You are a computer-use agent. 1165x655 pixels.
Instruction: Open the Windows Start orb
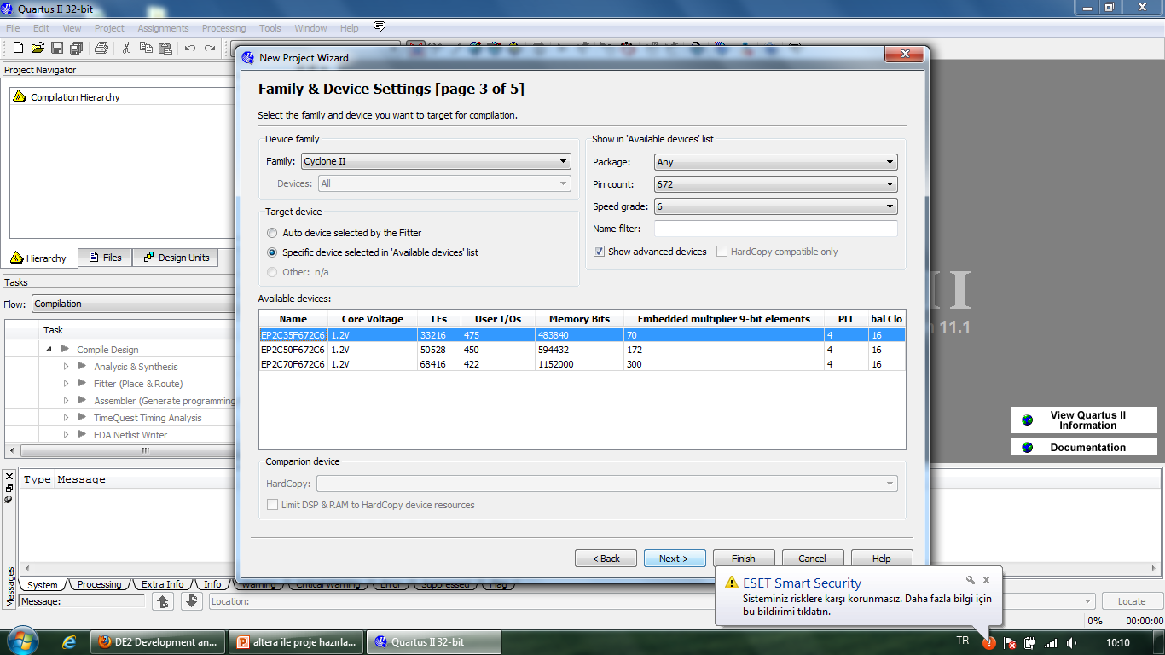tap(21, 641)
